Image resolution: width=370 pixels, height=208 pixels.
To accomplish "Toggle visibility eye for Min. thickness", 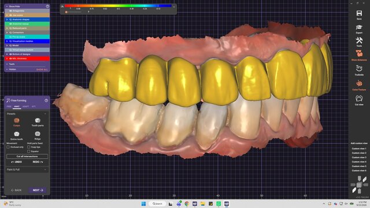I will pos(10,58).
